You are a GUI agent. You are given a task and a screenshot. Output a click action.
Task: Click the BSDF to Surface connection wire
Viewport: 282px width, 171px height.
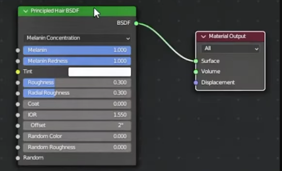[166, 42]
